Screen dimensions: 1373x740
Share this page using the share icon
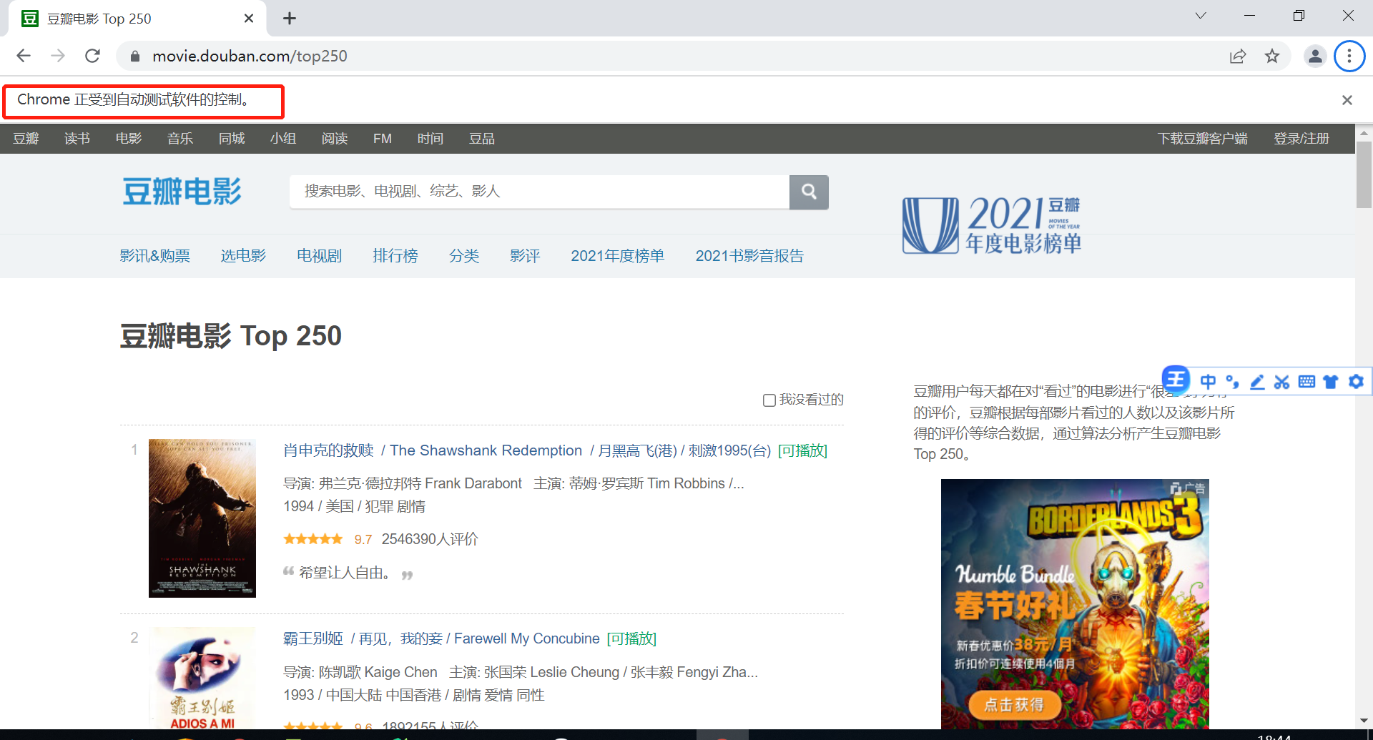(x=1238, y=56)
